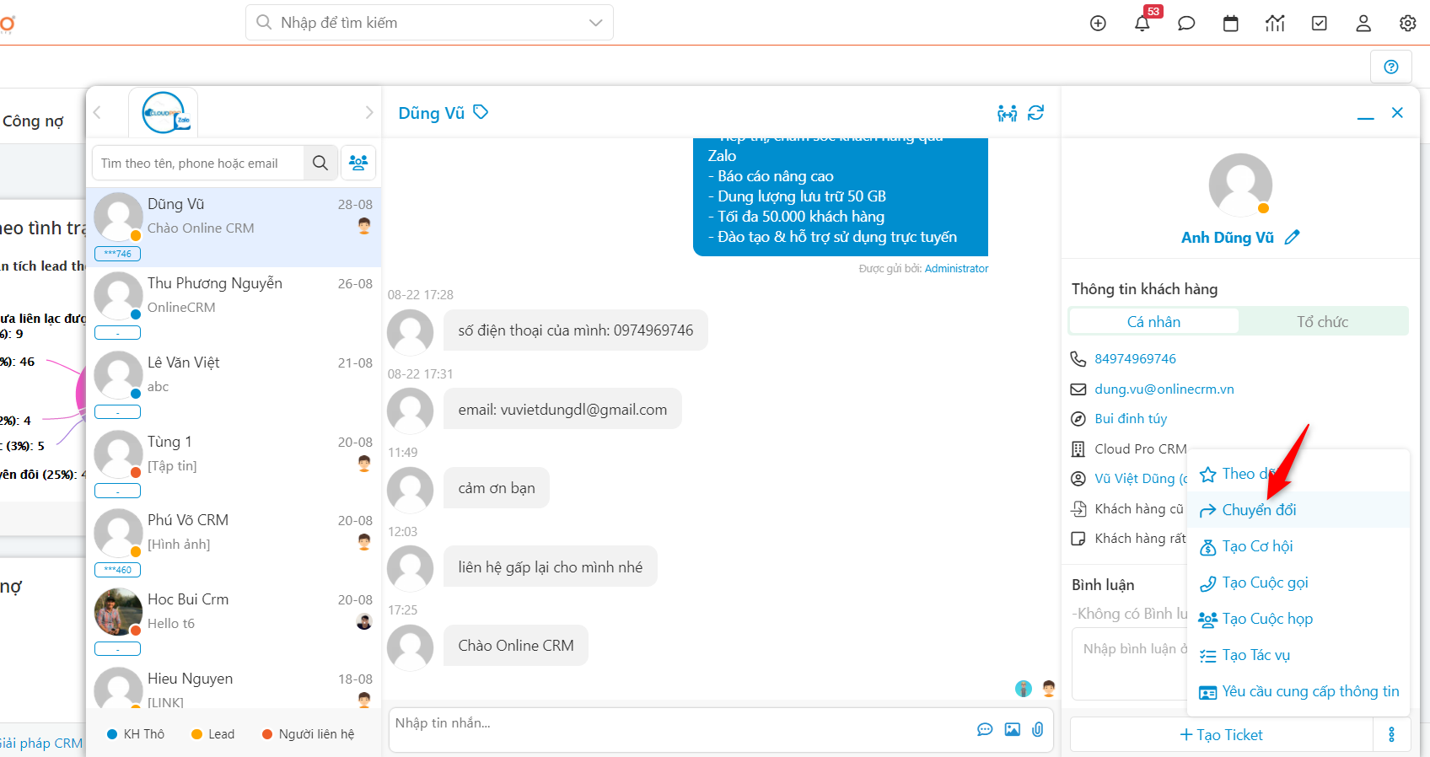Screen dimensions: 1430x757
Task: Open the reports chart icon
Action: point(1275,24)
